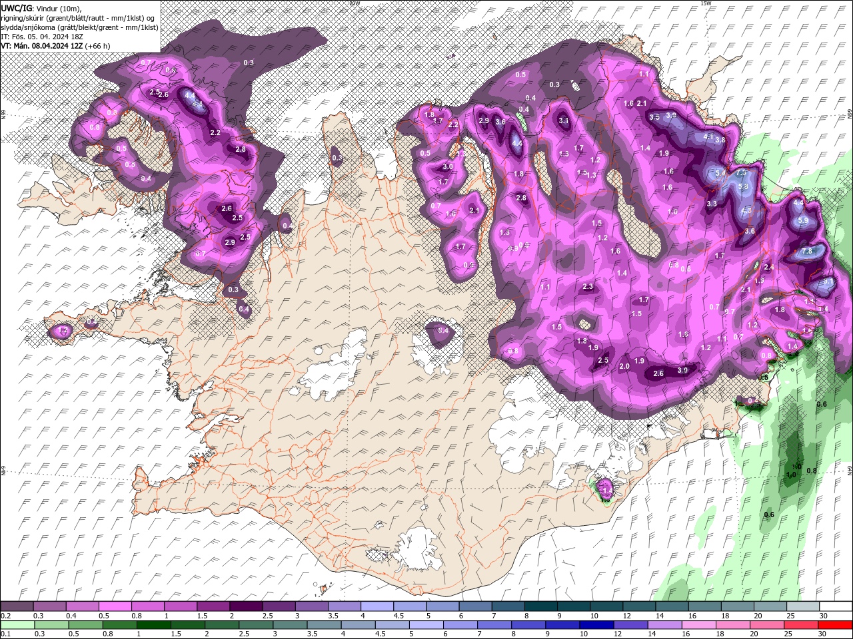Click the '5.4' snowfall value on map

[x=720, y=173]
